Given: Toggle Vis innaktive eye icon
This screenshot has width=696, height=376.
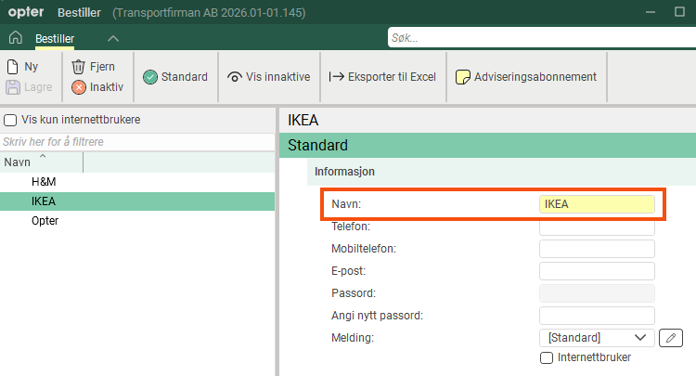Looking at the screenshot, I should click(x=235, y=77).
